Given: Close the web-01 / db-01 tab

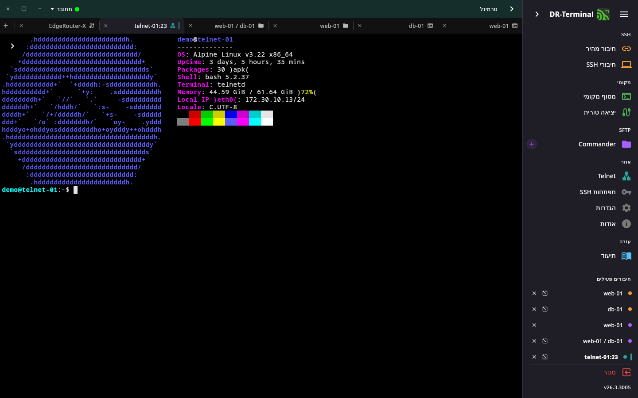Looking at the screenshot, I should coord(191,26).
